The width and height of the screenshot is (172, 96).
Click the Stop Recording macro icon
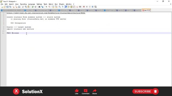(87, 7)
